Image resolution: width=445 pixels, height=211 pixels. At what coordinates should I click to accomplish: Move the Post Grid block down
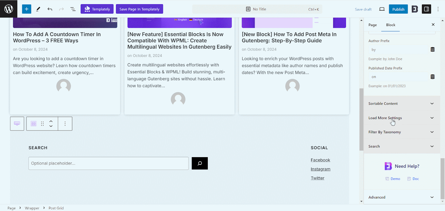(x=51, y=126)
